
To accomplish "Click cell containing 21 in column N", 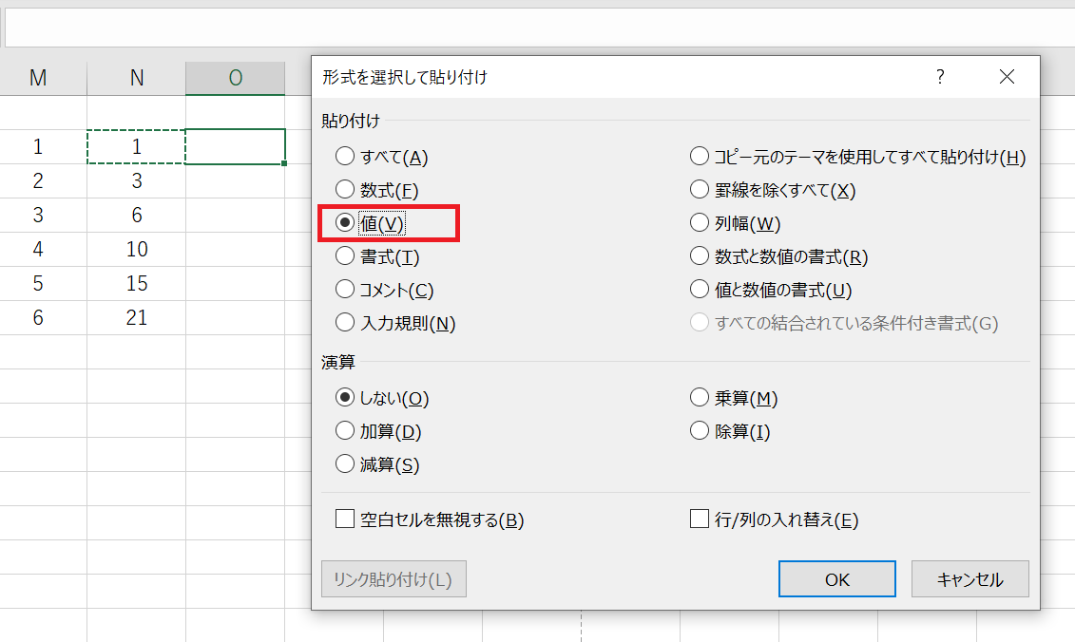I will [137, 318].
